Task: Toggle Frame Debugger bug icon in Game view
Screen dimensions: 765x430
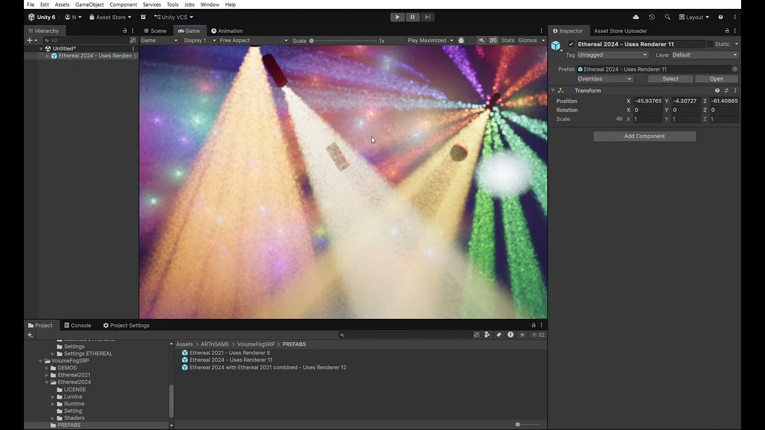Action: (x=461, y=41)
